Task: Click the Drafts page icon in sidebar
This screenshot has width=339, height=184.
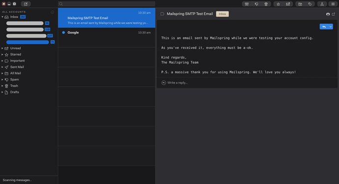Action: tap(6, 92)
